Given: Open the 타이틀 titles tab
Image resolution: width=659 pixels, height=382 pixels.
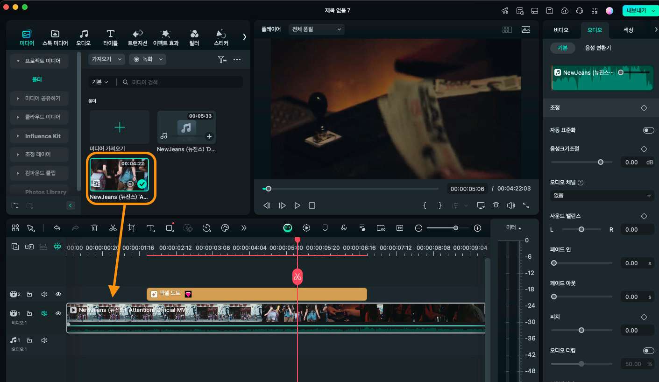Looking at the screenshot, I should 110,37.
